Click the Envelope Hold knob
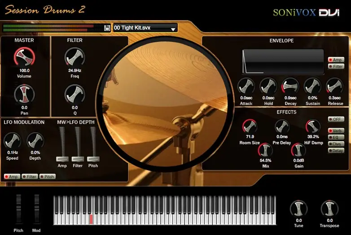The height and width of the screenshot is (235, 351). pyautogui.click(x=268, y=87)
